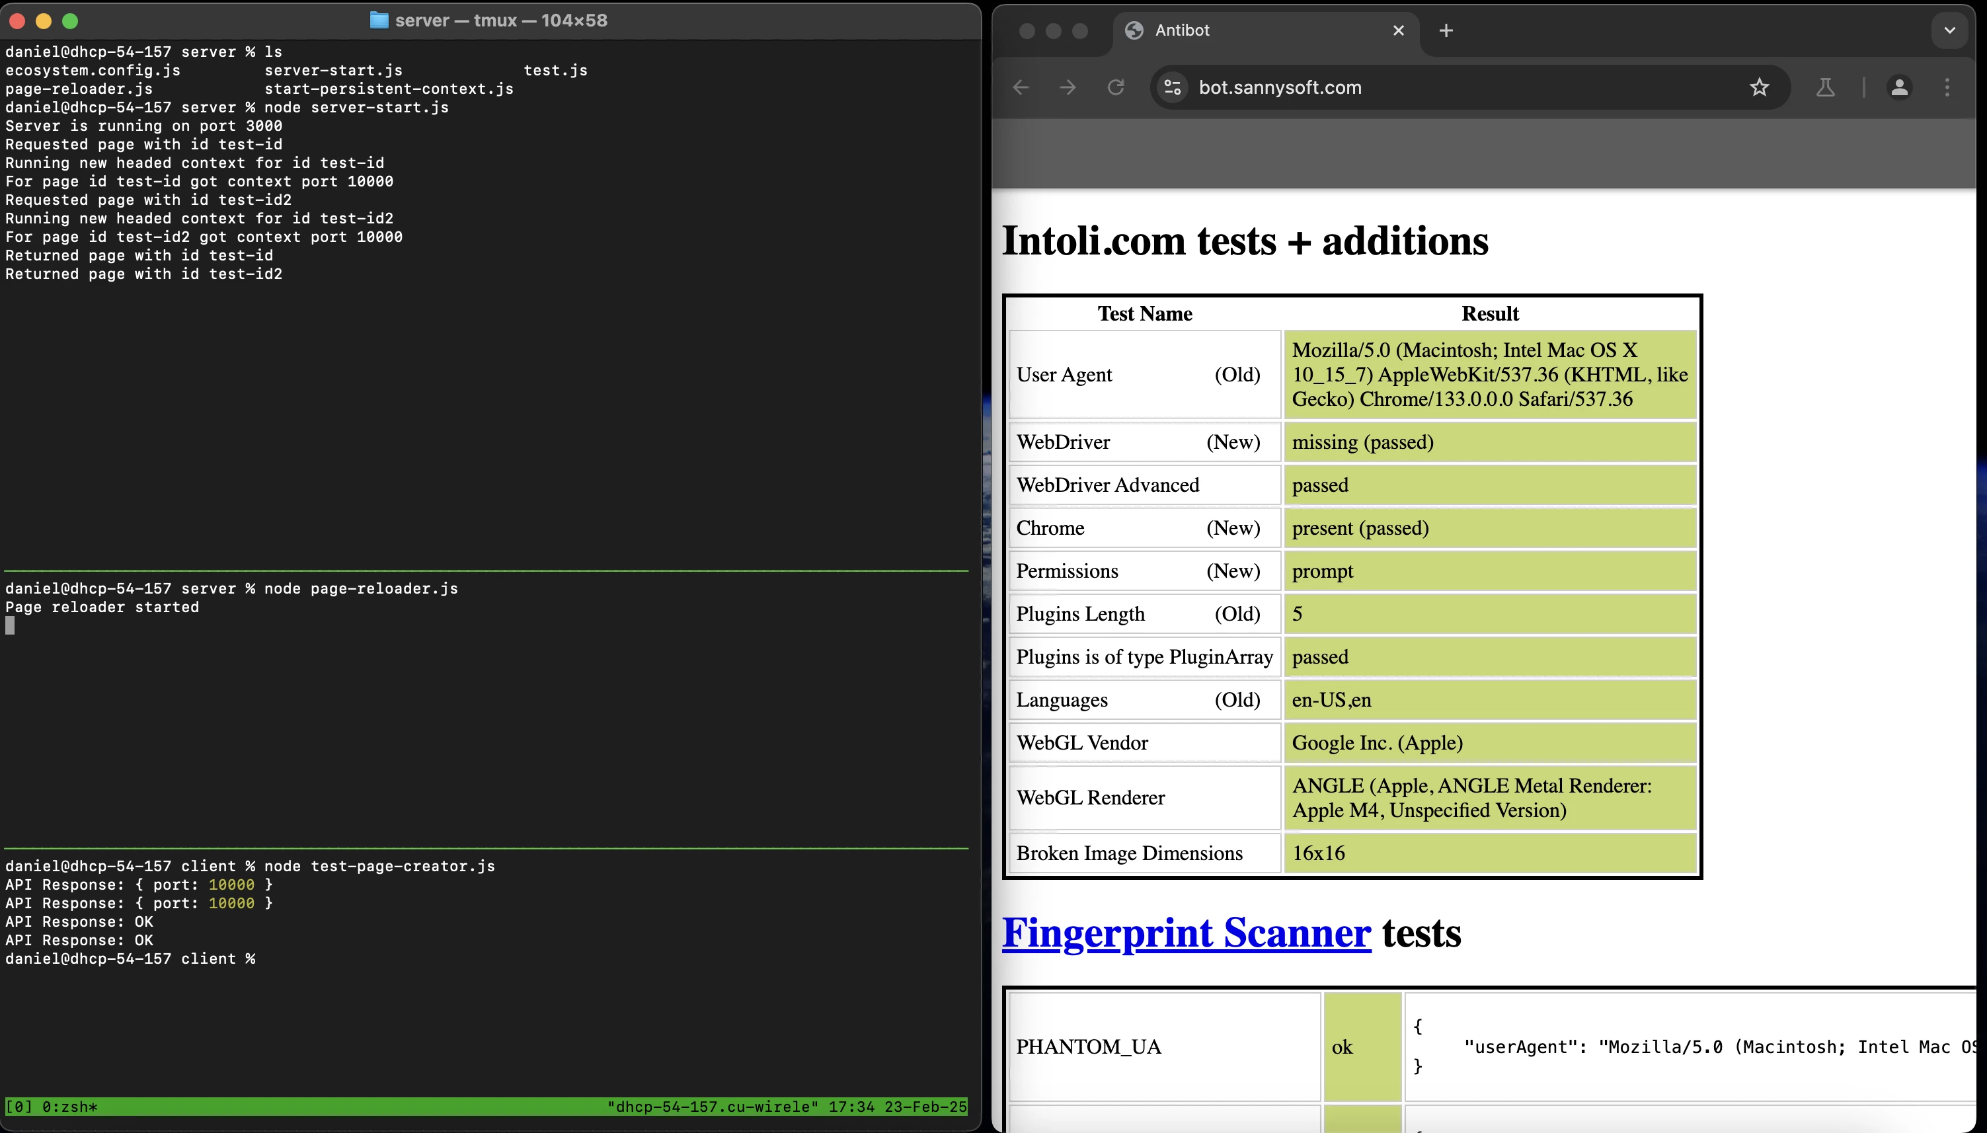Screen dimensions: 1987x1133
Task: Close the Antibot tab
Action: coord(1398,30)
